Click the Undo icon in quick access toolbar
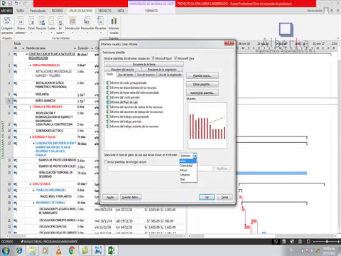This screenshot has height=256, width=341. pyautogui.click(x=16, y=4)
